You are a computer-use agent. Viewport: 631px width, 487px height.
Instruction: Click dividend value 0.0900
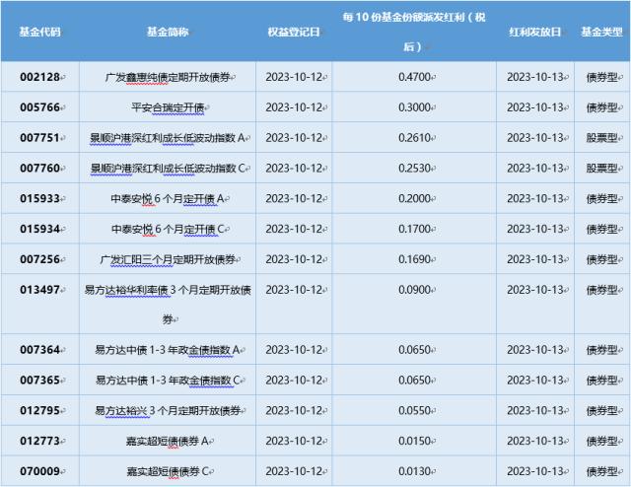(414, 290)
